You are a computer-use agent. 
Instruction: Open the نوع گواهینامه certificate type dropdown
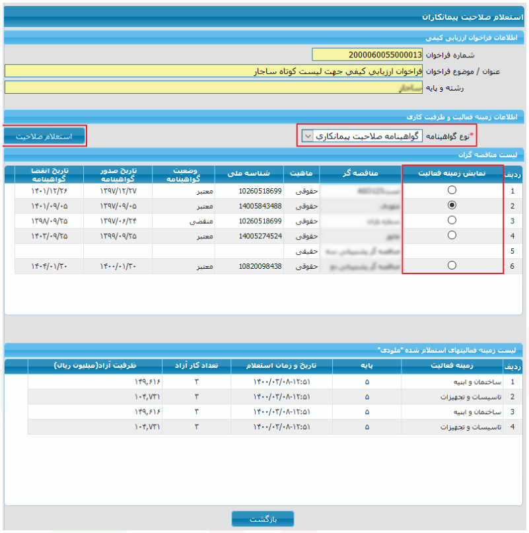(x=362, y=136)
